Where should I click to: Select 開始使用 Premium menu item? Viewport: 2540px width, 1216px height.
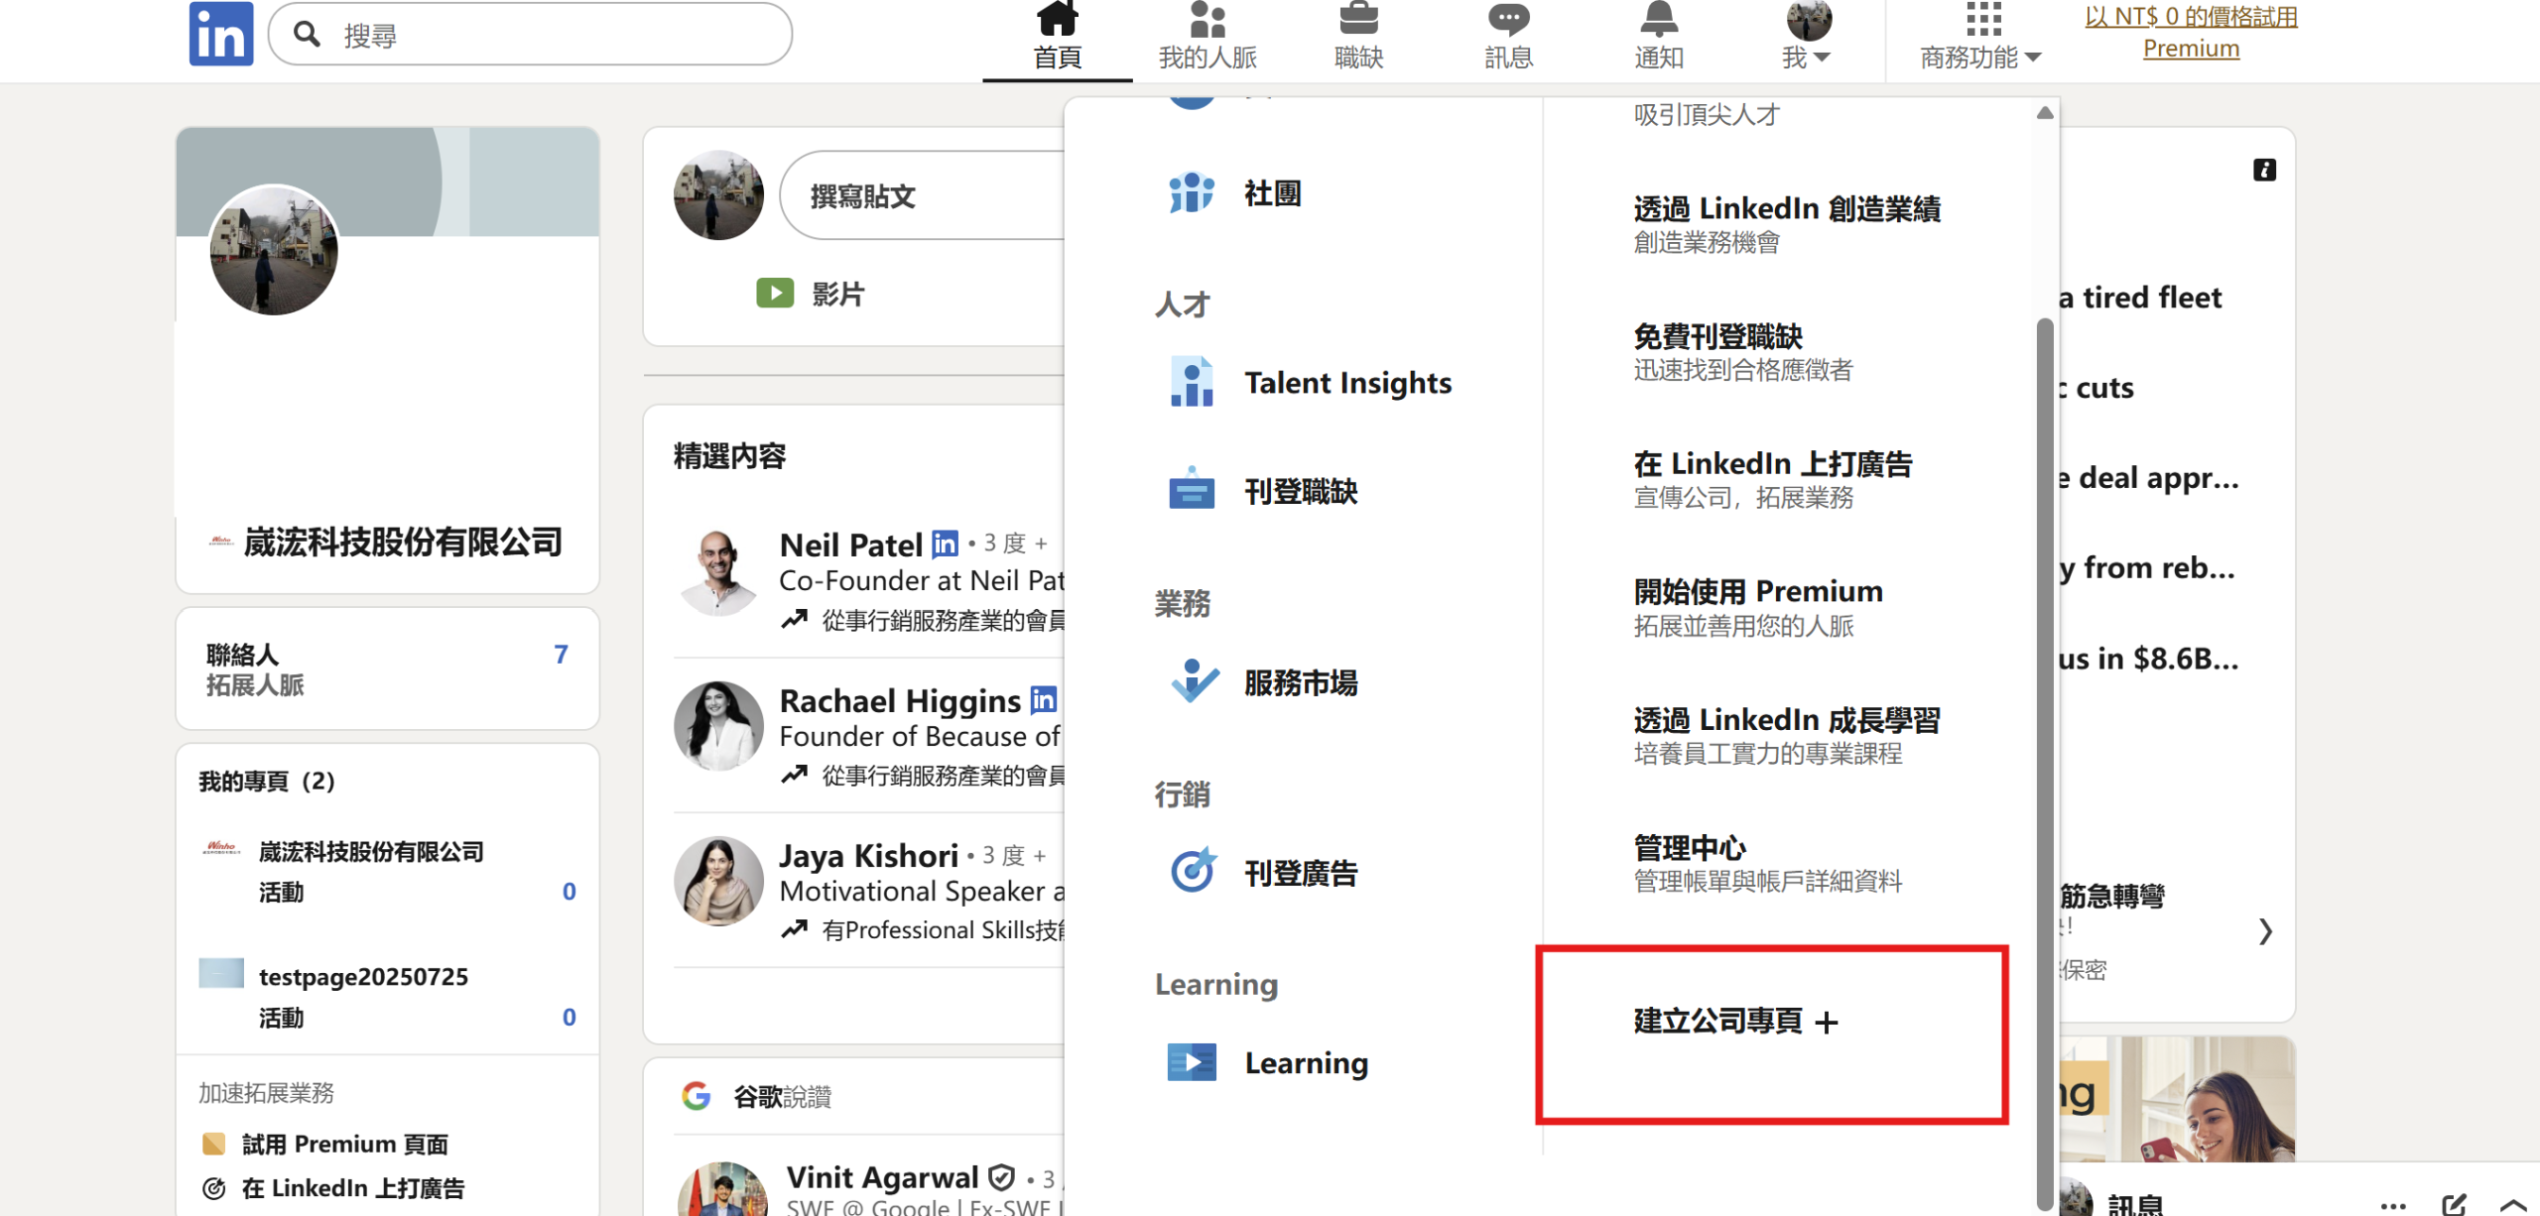1758,607
